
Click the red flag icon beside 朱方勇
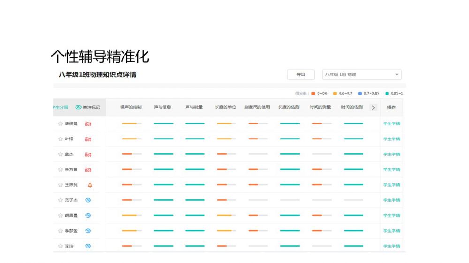(88, 170)
